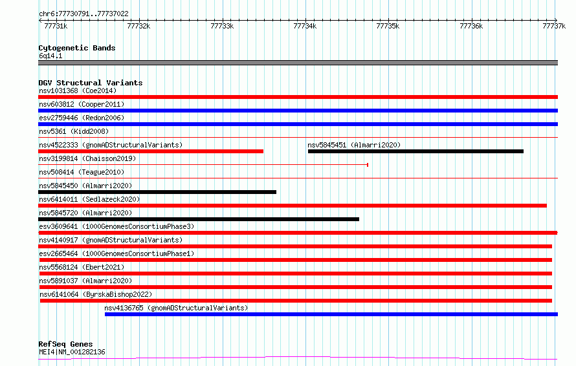The width and height of the screenshot is (576, 366).
Task: Open nsv5568124 (Ebert2021) variant label
Action: point(82,267)
